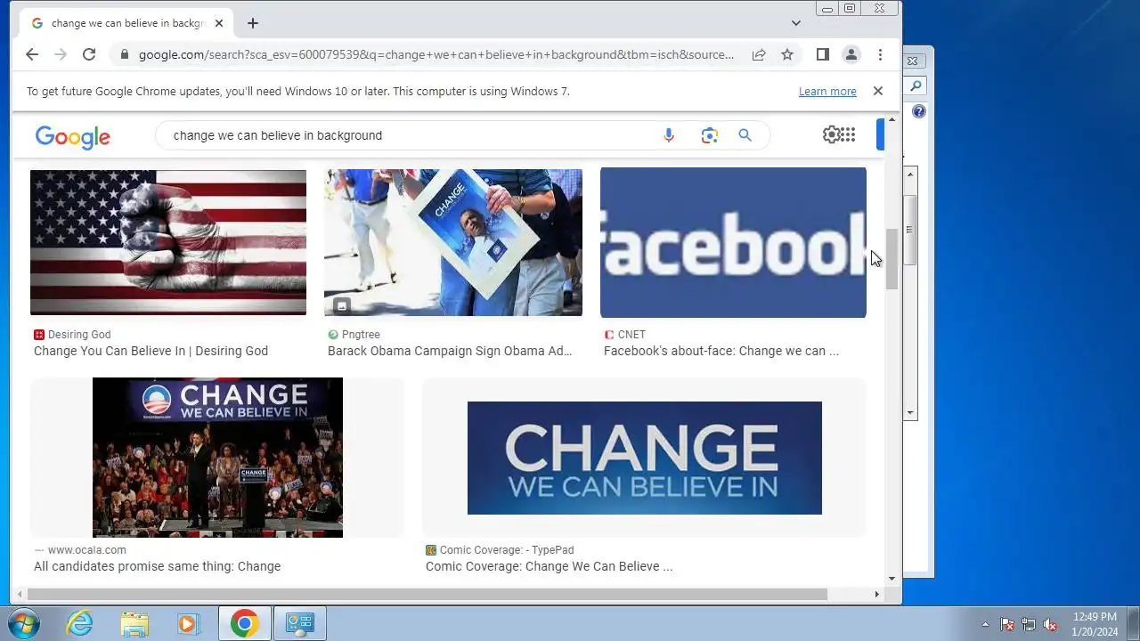Click horizontal scrollbar left arrow

pos(19,594)
